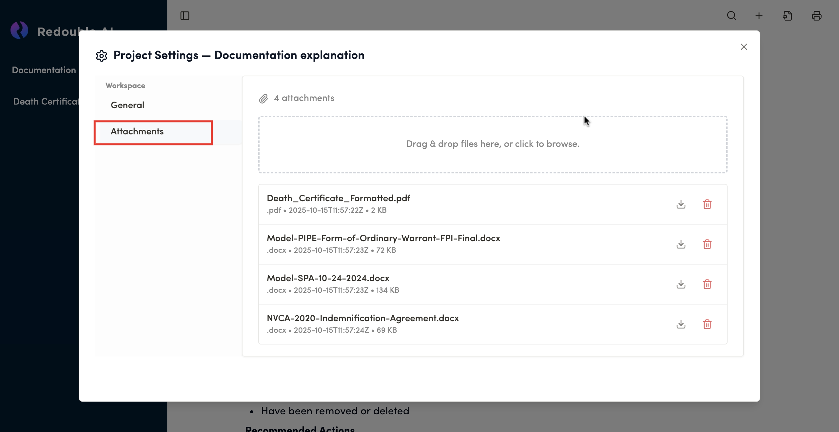
Task: Open search with magnifier icon
Action: (x=731, y=16)
